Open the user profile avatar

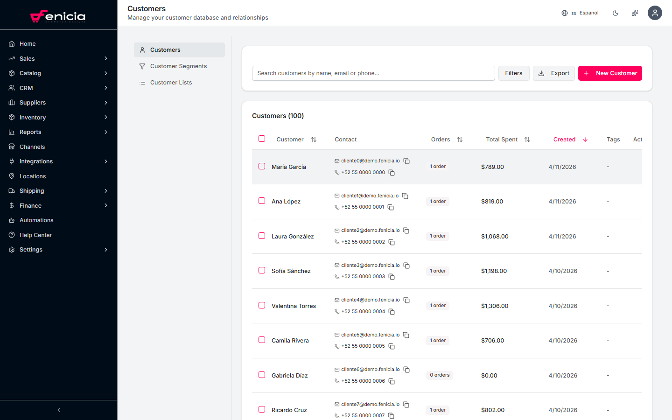coord(655,13)
